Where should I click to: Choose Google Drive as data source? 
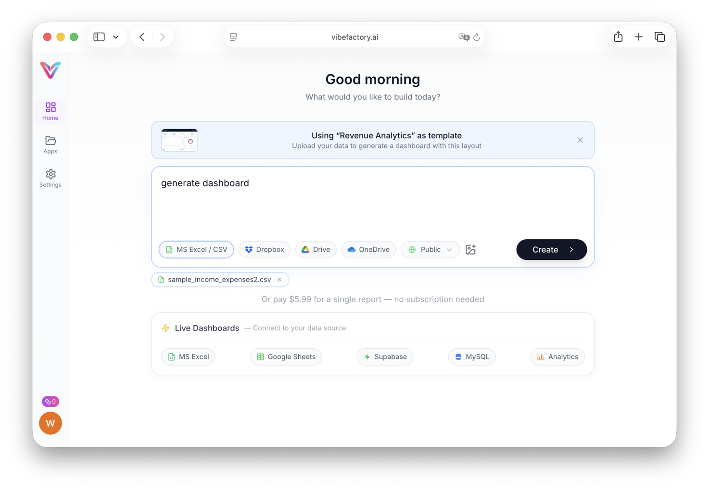316,249
